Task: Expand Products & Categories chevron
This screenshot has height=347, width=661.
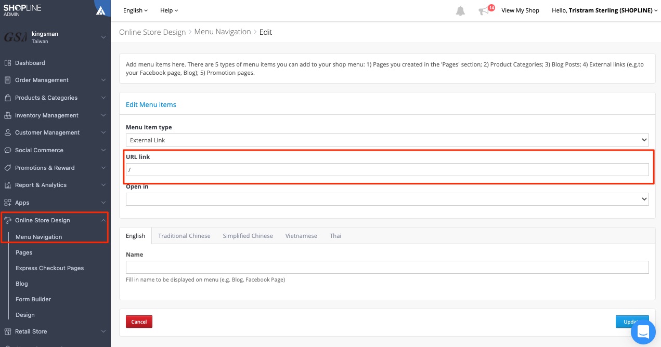Action: pos(103,98)
